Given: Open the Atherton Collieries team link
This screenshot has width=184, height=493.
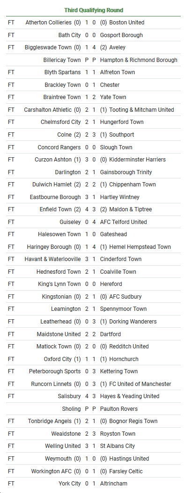Looking at the screenshot, I should (x=49, y=23).
